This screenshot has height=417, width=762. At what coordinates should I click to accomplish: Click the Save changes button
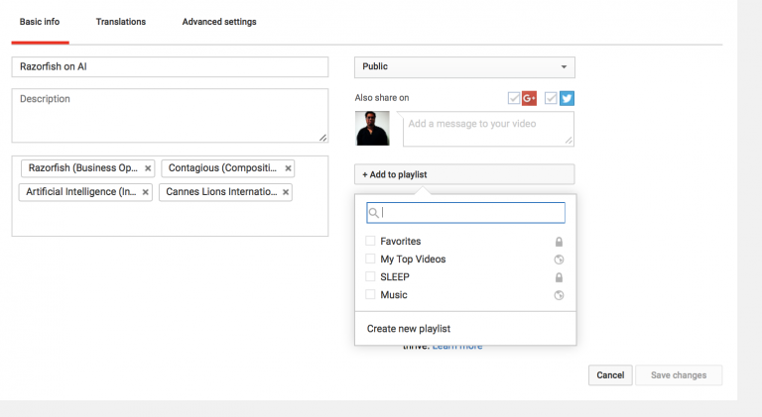pyautogui.click(x=679, y=375)
